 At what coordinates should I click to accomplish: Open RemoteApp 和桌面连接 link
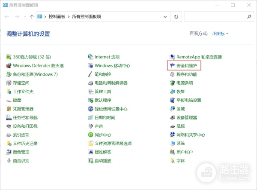point(199,57)
